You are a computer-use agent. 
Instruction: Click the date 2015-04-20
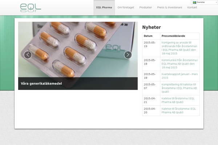tap(150, 111)
